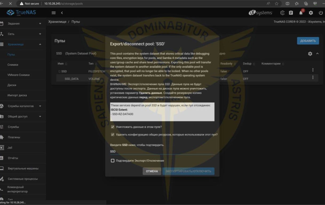Open 'Диски' in the sidebar
325x205 pixels.
point(12,85)
